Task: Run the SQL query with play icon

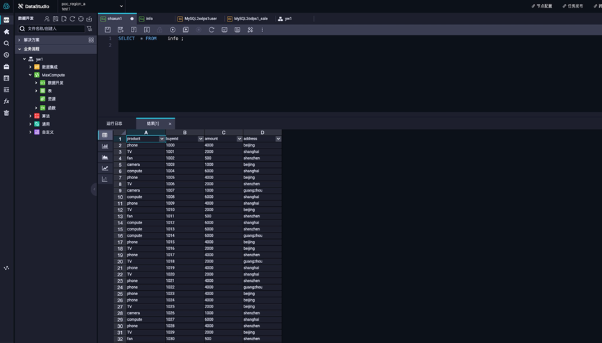Action: [173, 30]
